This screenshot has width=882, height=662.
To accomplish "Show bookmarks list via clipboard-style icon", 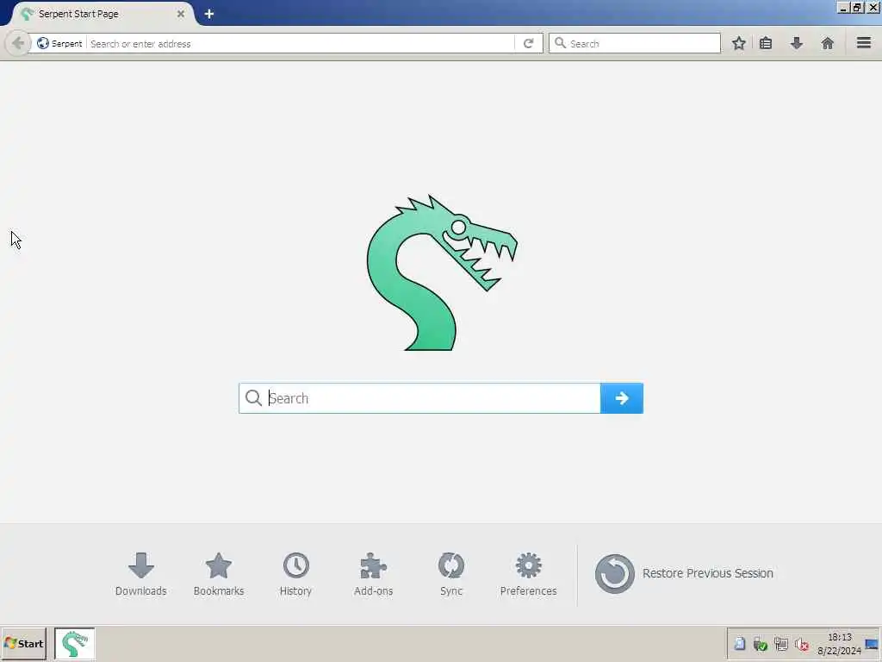I will point(766,43).
